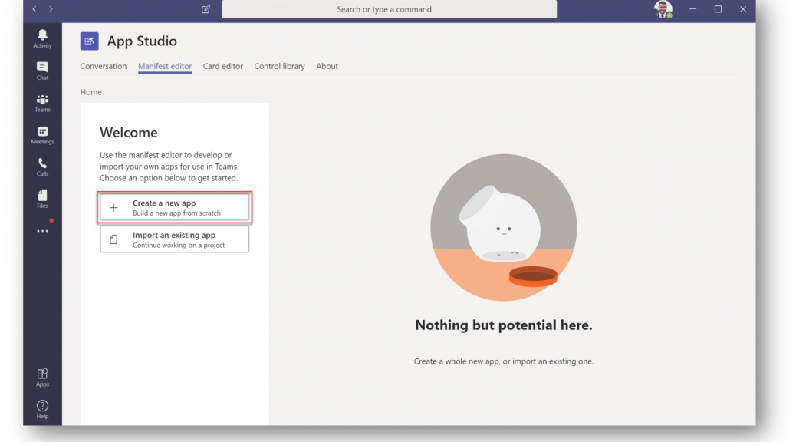Click the 'Nothing but potential here.' heading
Image resolution: width=796 pixels, height=442 pixels.
click(x=504, y=325)
